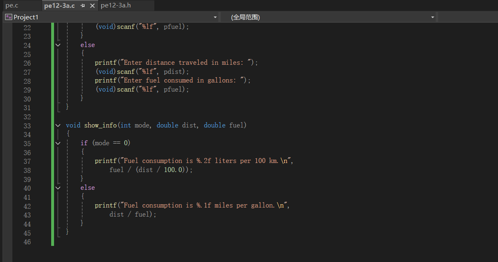Click the "liters per 100 km" format string
Image resolution: width=498 pixels, height=262 pixels.
pos(205,161)
